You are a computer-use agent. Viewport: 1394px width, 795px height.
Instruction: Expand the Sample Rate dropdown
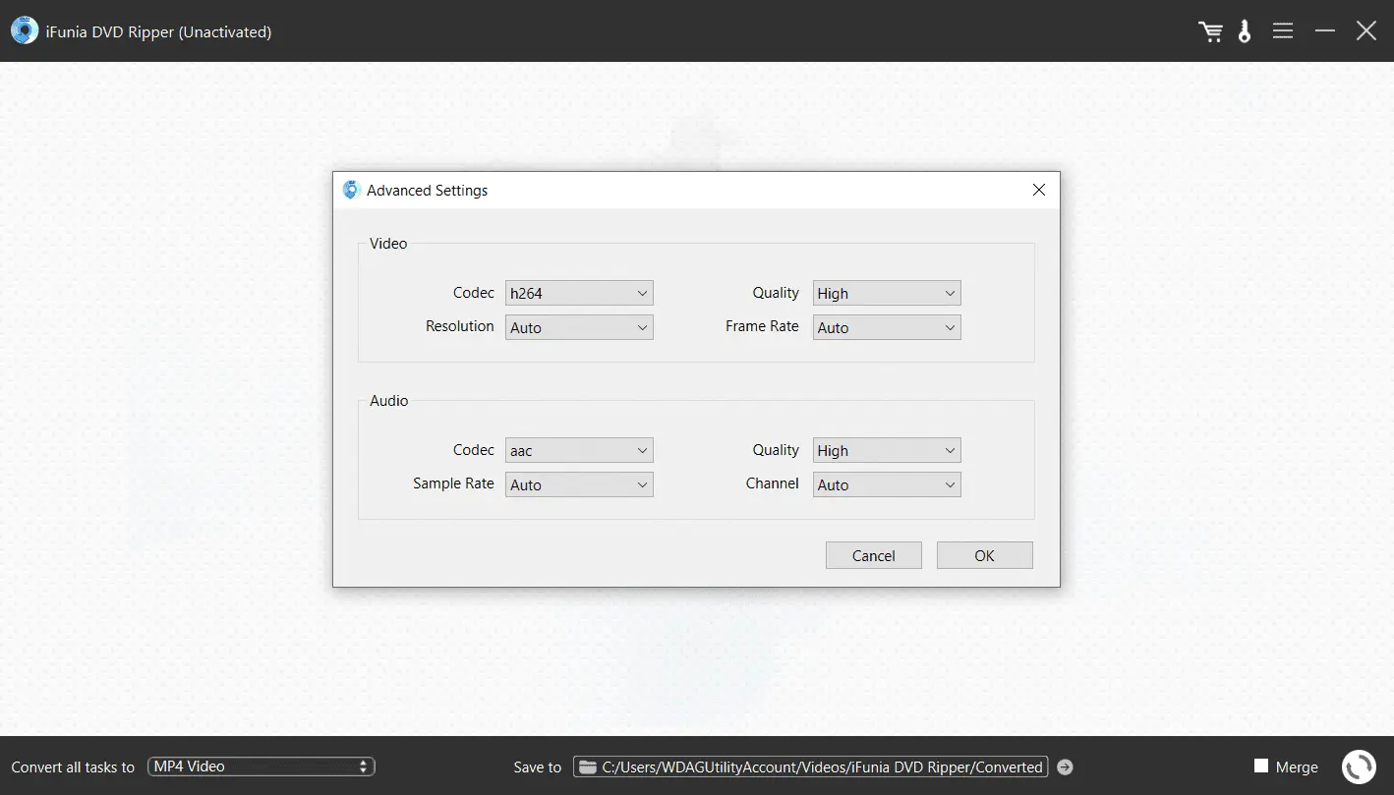coord(579,484)
